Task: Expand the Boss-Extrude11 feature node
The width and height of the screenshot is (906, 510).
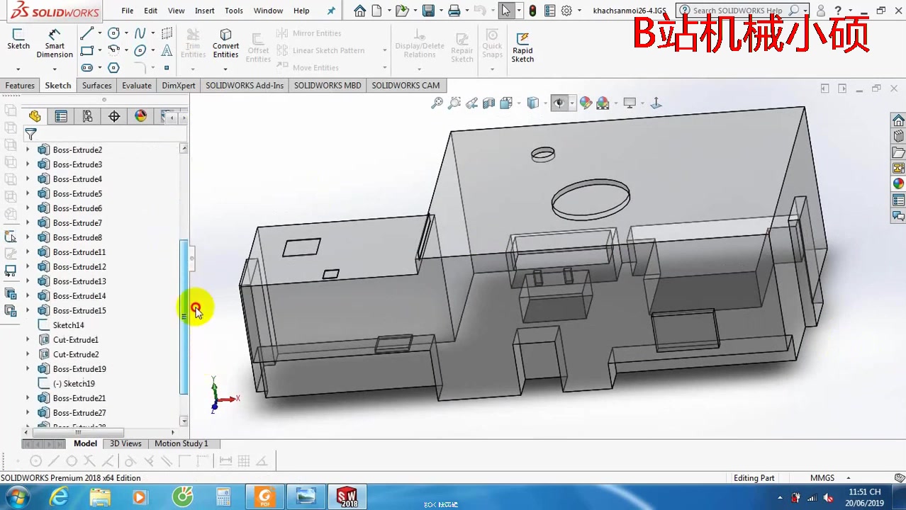Action: point(27,252)
